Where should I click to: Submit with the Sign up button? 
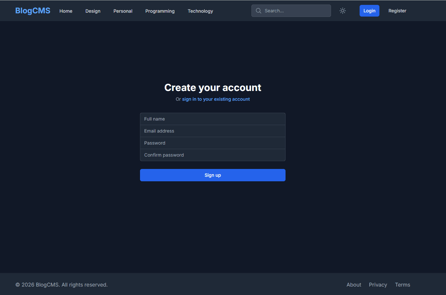(x=213, y=175)
